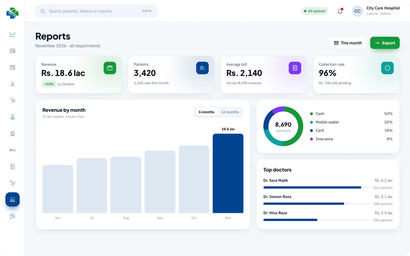Open the stethoscope doctors sidebar icon

coord(13,100)
